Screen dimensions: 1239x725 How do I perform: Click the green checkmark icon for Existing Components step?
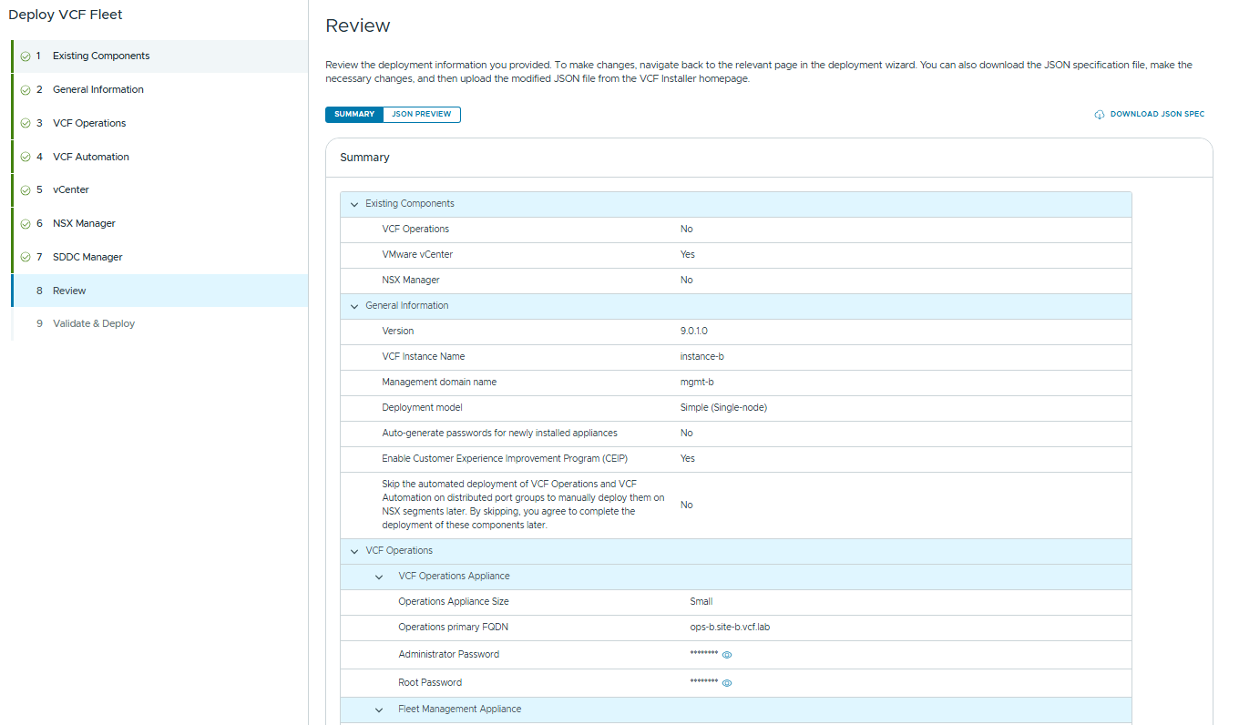click(26, 56)
